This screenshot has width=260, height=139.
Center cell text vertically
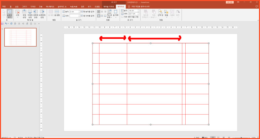102,16
